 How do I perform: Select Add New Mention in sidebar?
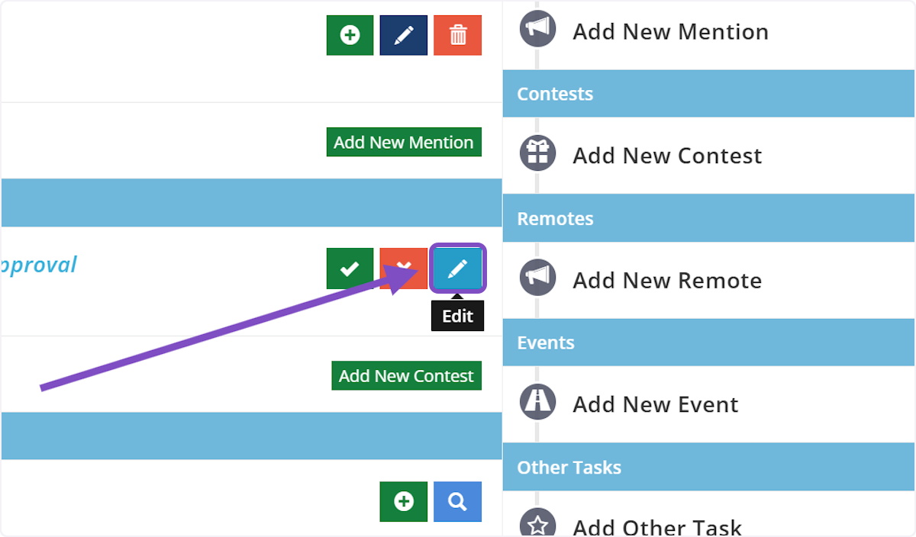670,31
